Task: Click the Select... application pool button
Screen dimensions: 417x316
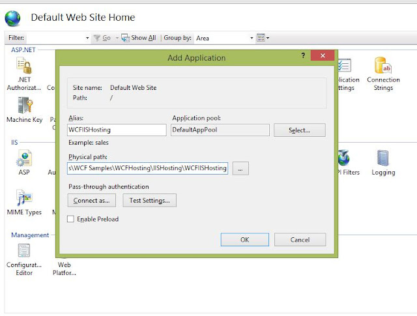Action: pos(300,130)
